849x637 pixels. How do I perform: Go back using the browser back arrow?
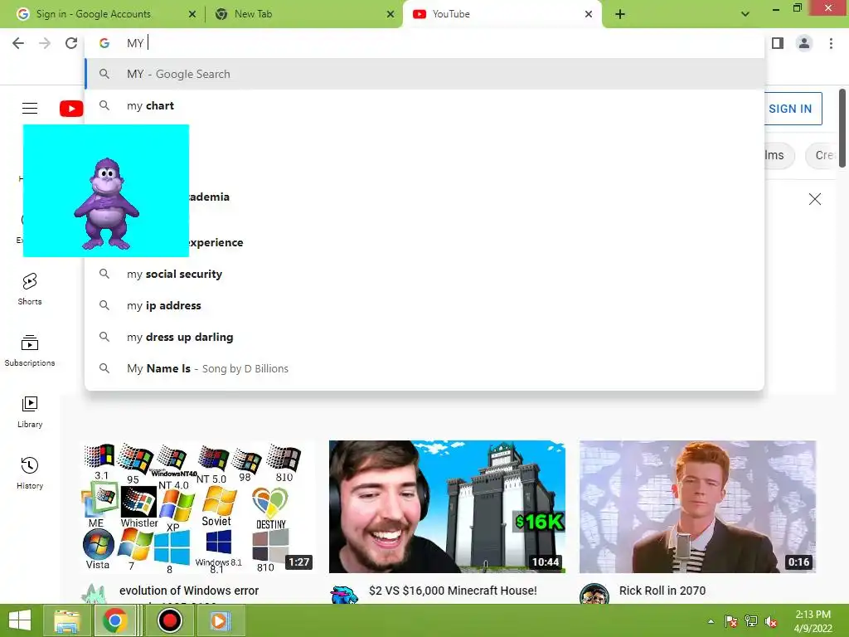(x=18, y=43)
